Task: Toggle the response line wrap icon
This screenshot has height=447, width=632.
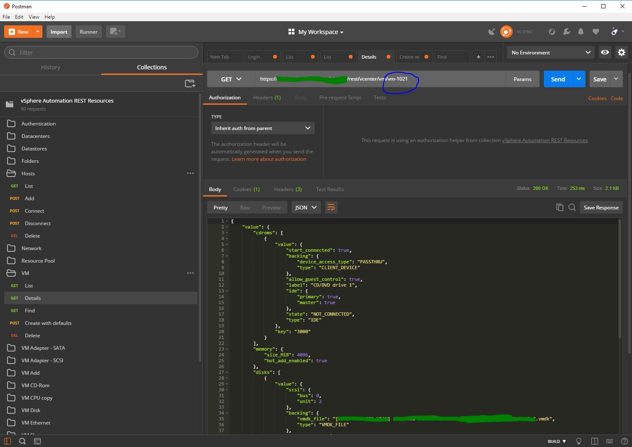Action: (331, 207)
